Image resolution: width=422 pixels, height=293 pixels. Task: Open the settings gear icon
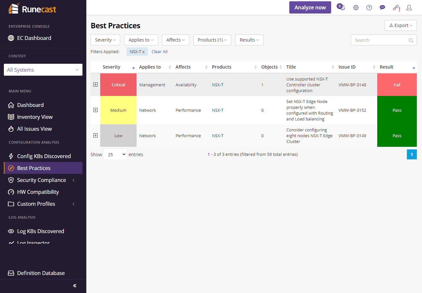(356, 8)
